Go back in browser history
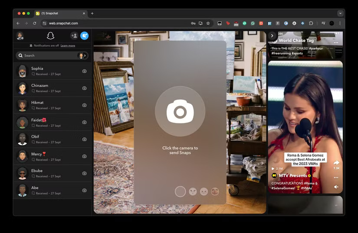This screenshot has width=358, height=233. tap(18, 23)
